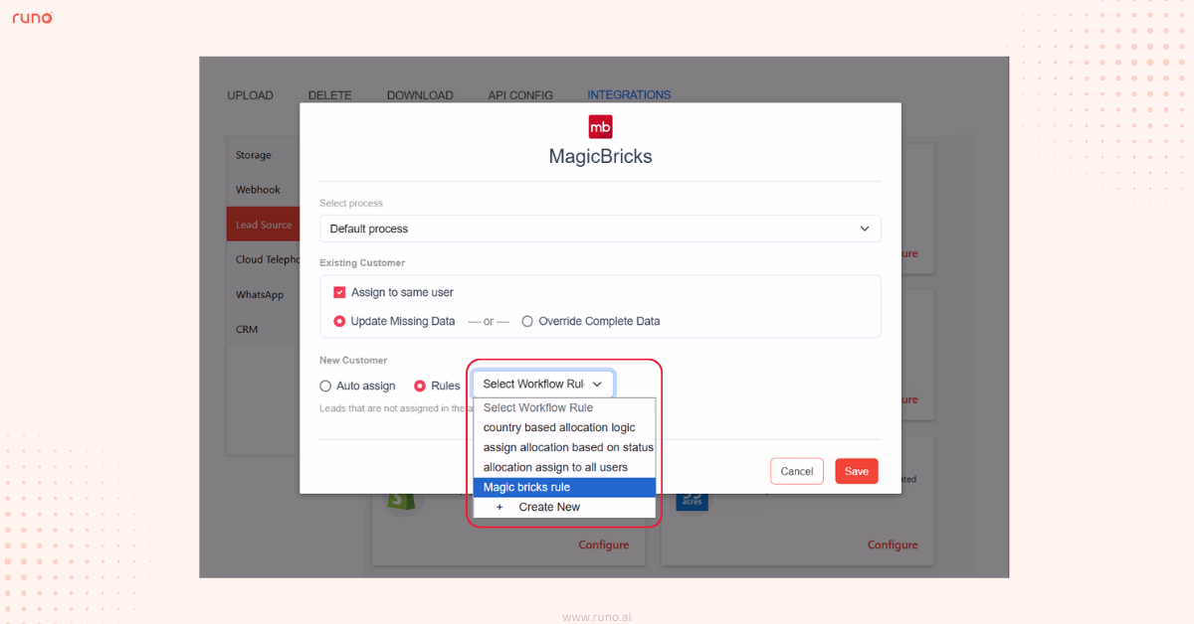Click the Cancel button

[796, 471]
